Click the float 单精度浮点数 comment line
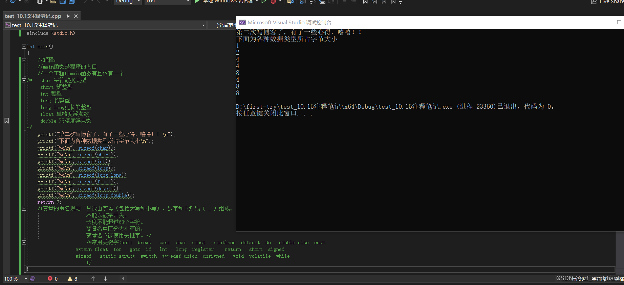 coord(65,114)
